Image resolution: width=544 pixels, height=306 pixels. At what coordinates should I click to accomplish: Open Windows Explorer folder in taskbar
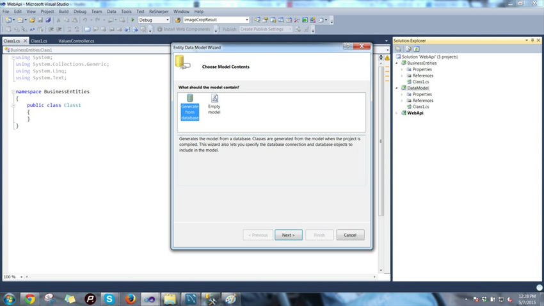170,299
